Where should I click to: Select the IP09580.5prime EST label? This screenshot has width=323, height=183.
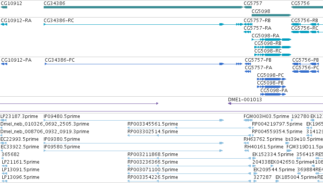coord(62,147)
